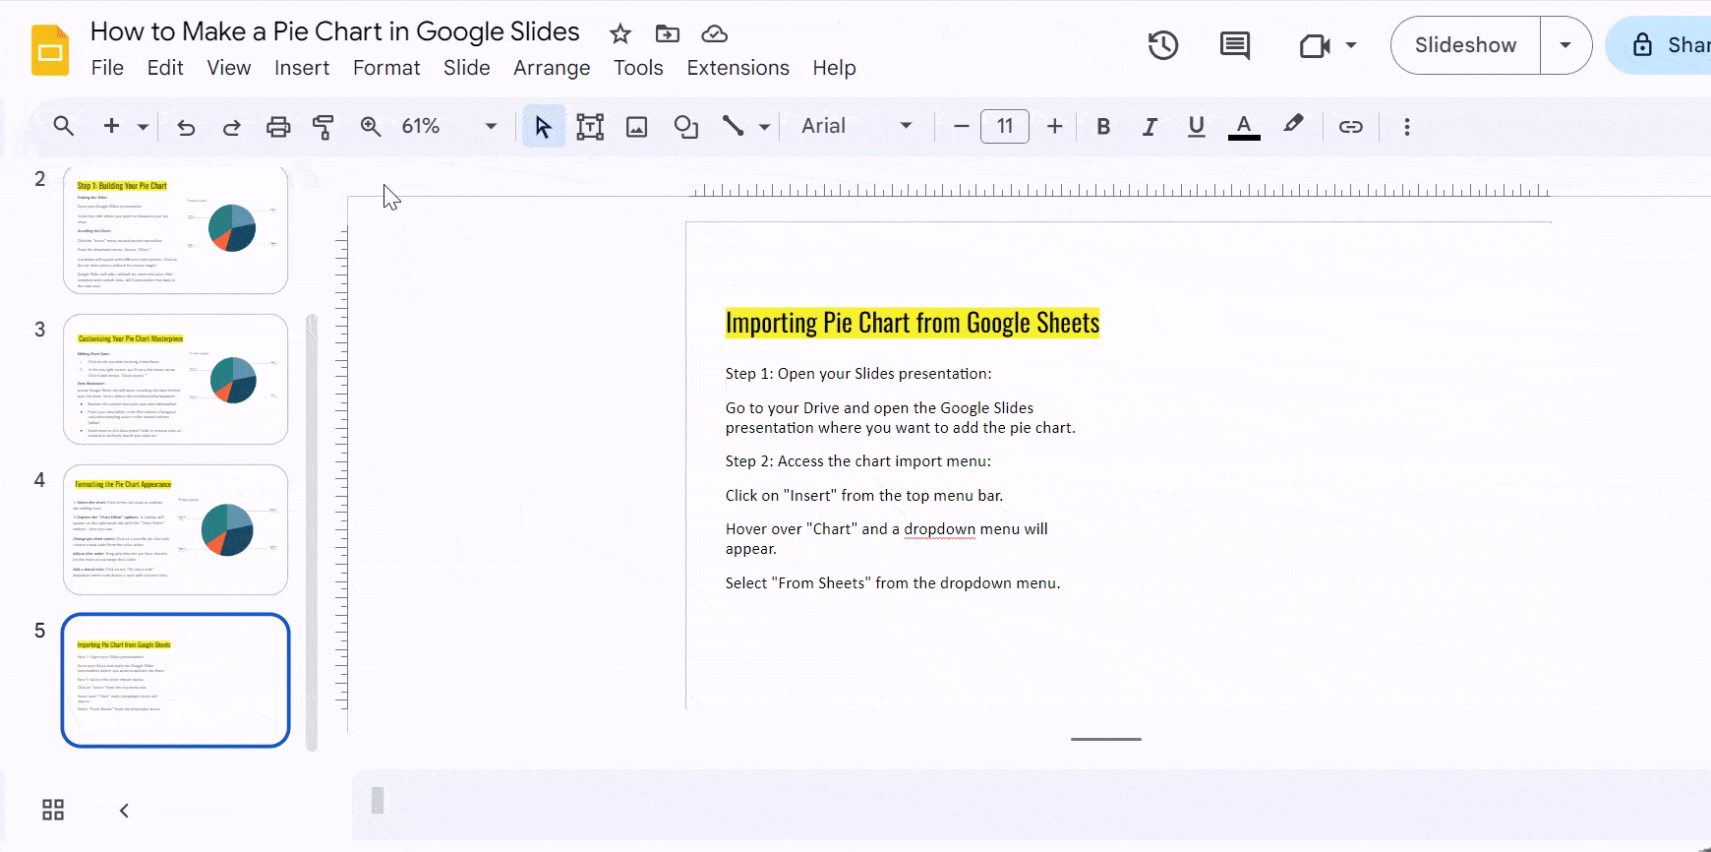Select slide 3 thumbnail
This screenshot has height=852, width=1711.
175,380
